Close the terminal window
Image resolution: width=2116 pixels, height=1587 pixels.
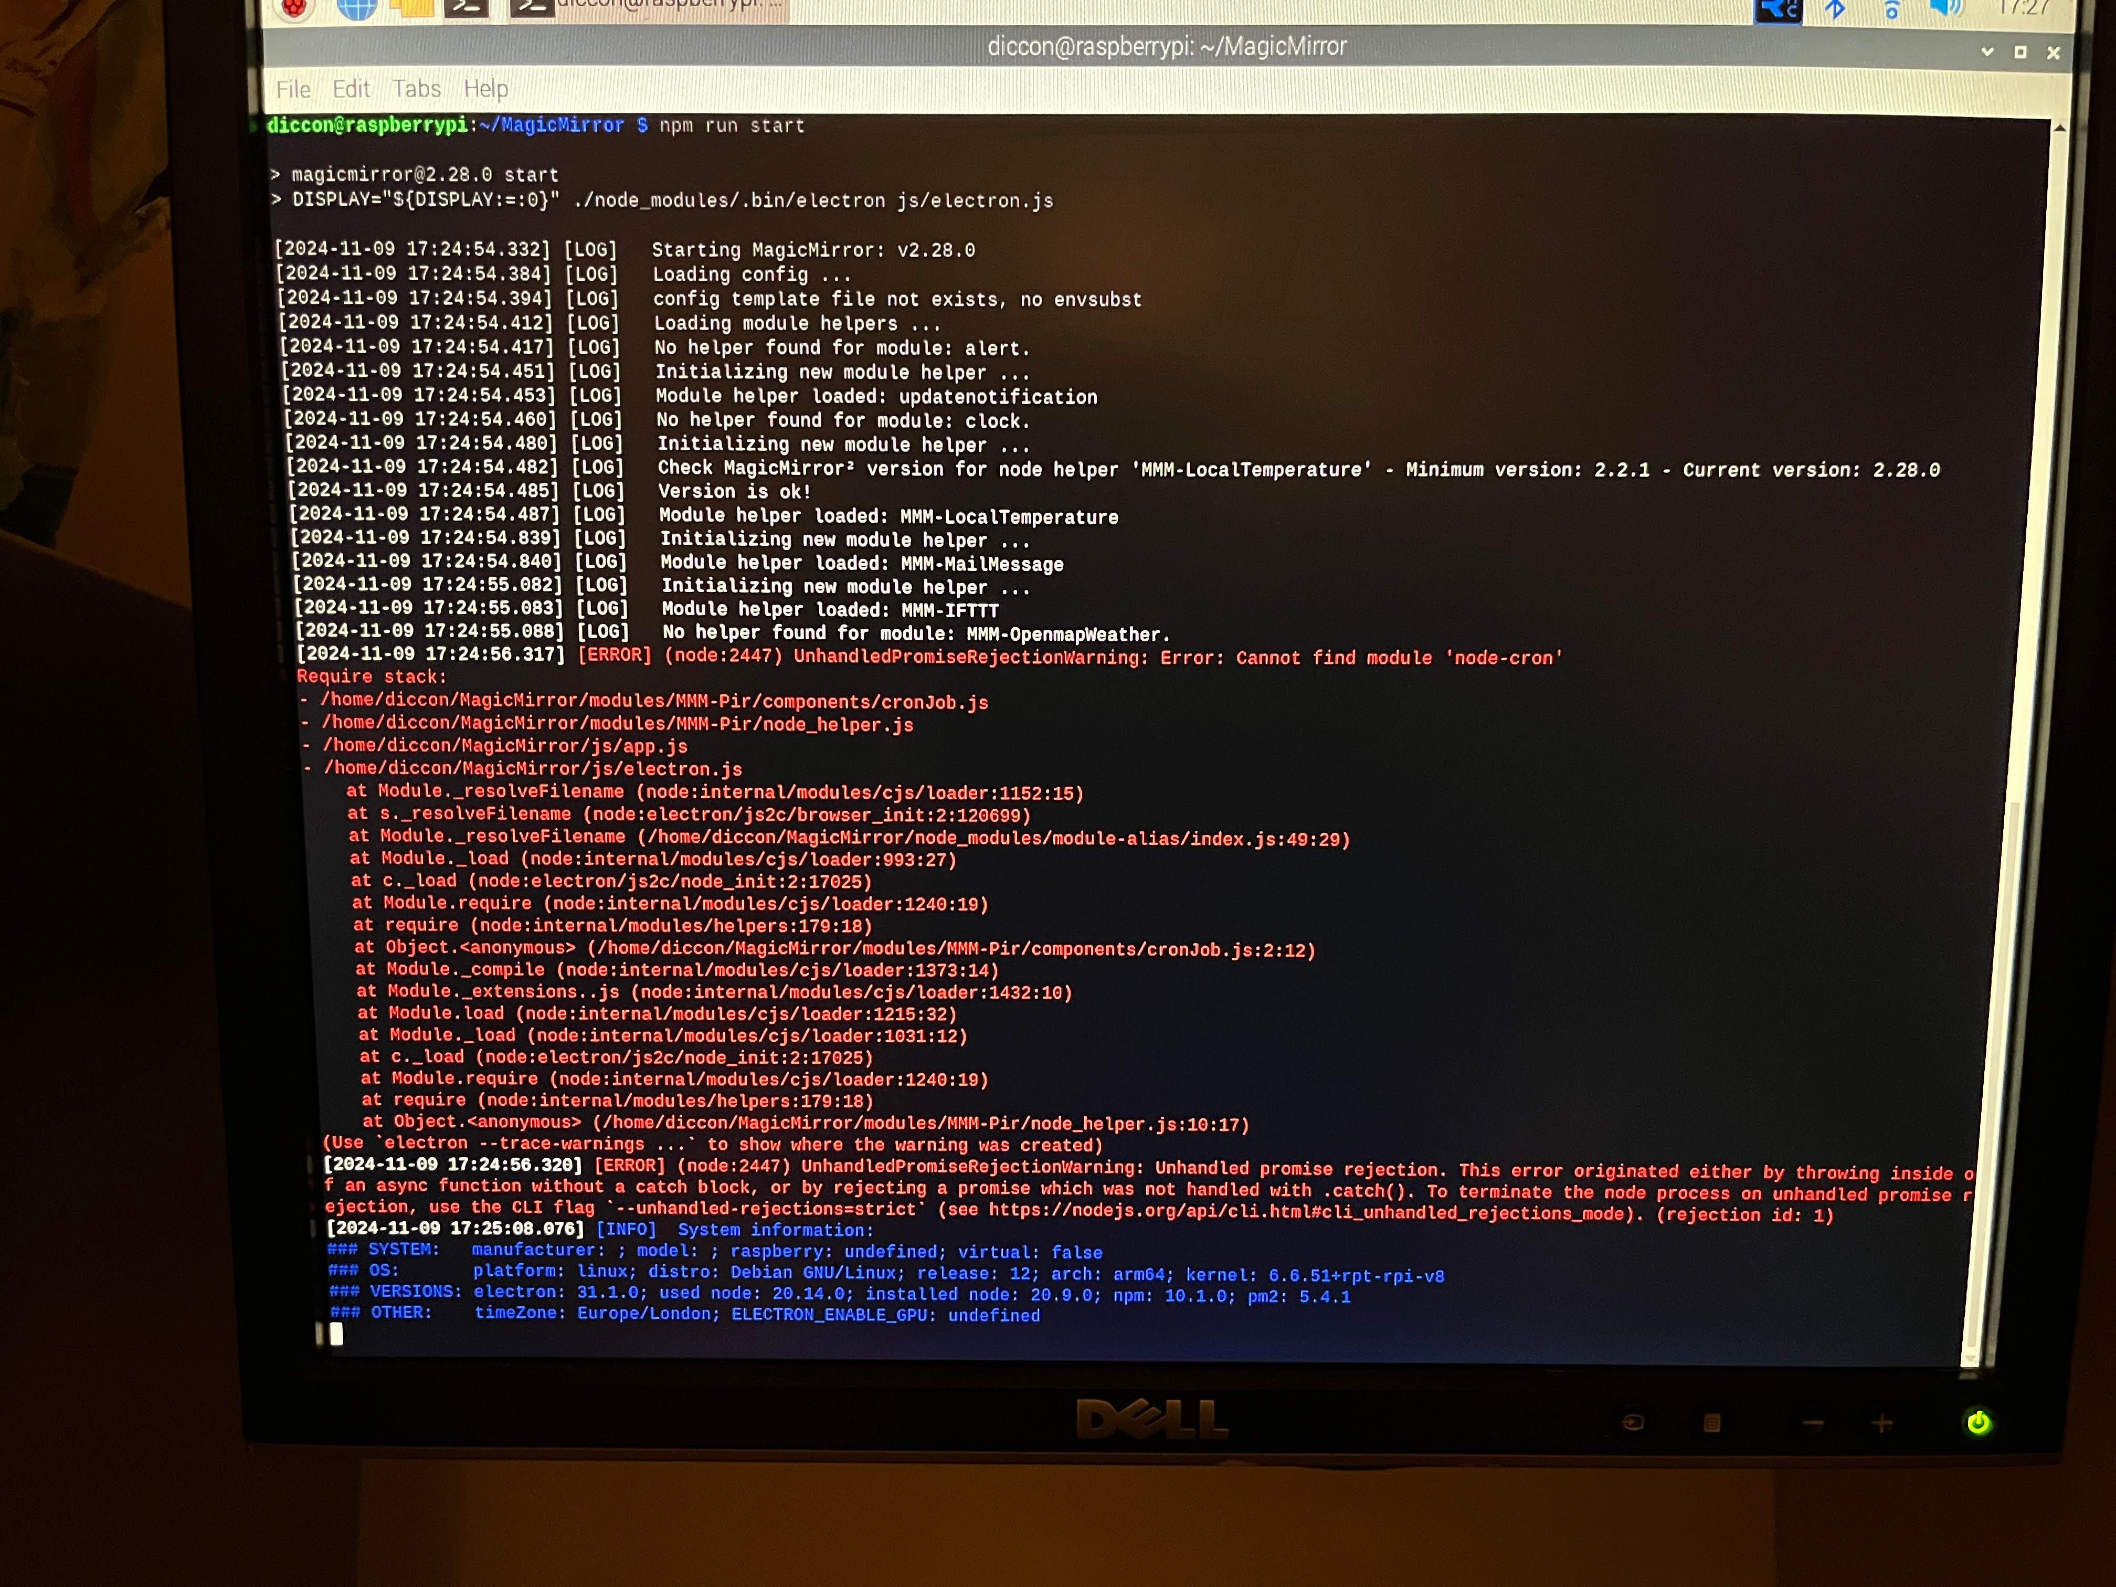pos(2053,52)
